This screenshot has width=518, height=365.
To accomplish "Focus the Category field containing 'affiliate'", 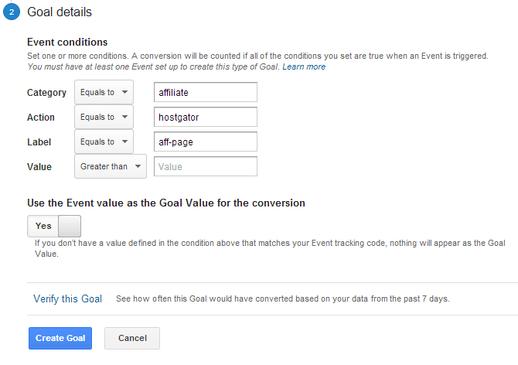I will (206, 92).
